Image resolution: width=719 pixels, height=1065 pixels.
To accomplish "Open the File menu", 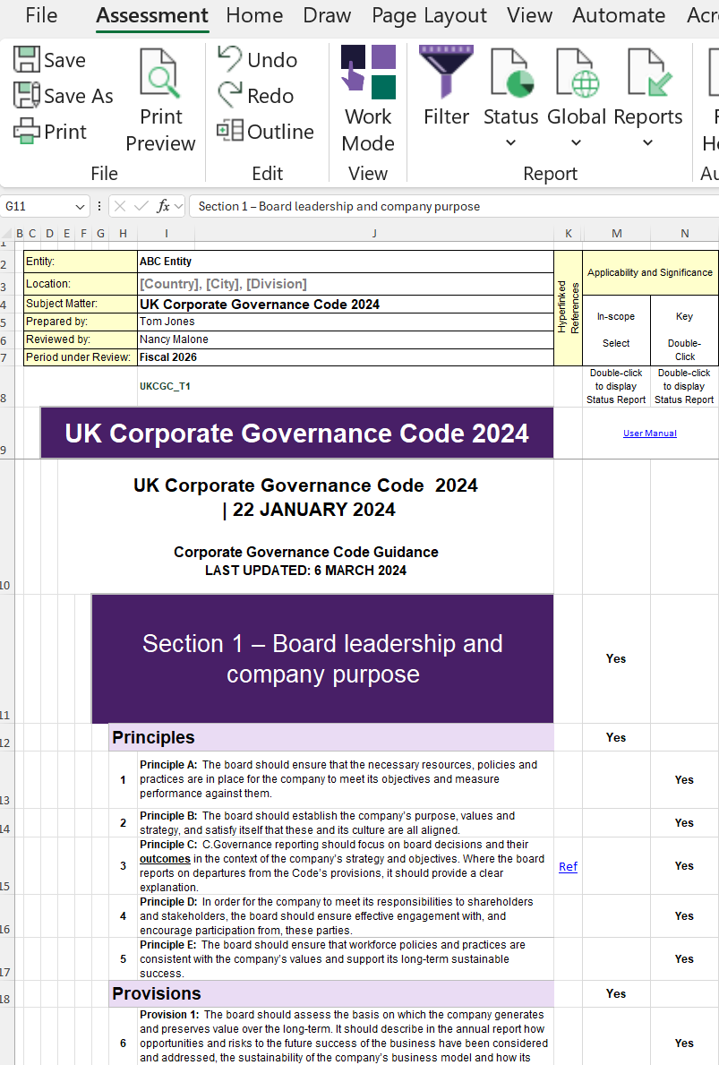I will pyautogui.click(x=41, y=15).
